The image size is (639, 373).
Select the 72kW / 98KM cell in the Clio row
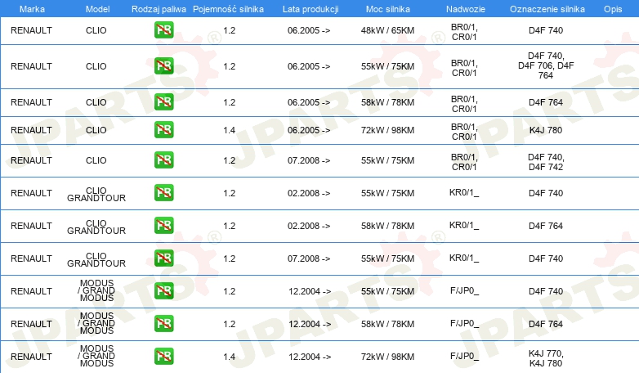[387, 130]
